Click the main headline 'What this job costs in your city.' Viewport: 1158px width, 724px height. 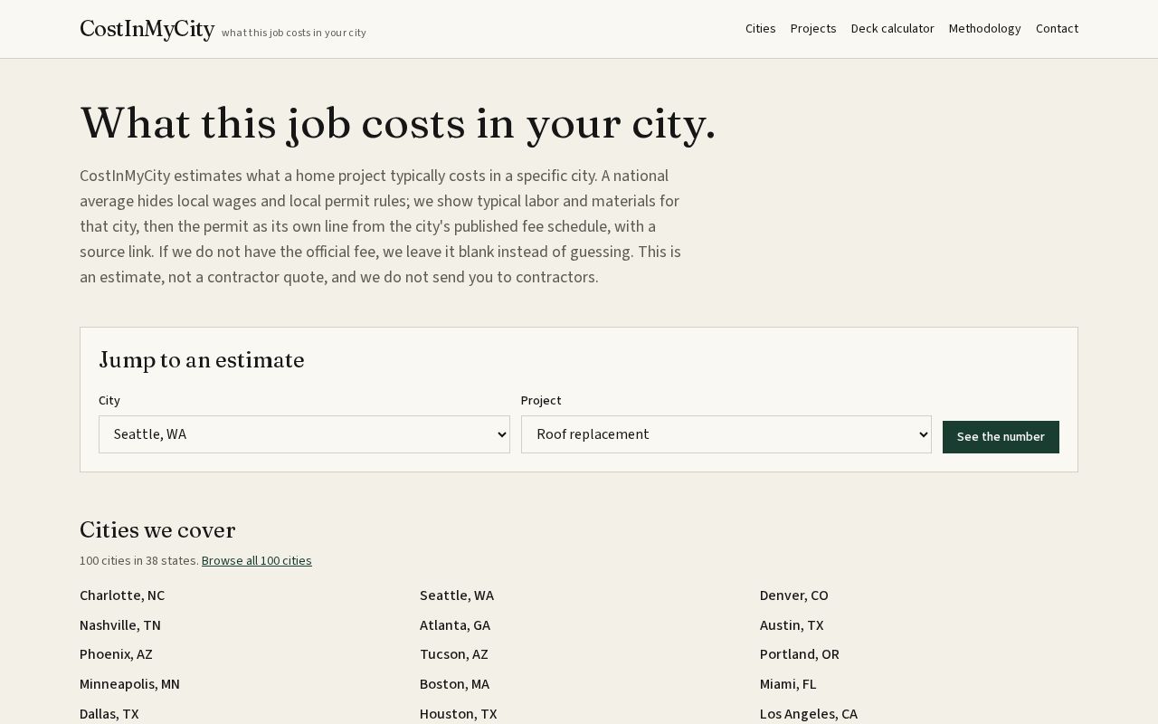coord(397,124)
